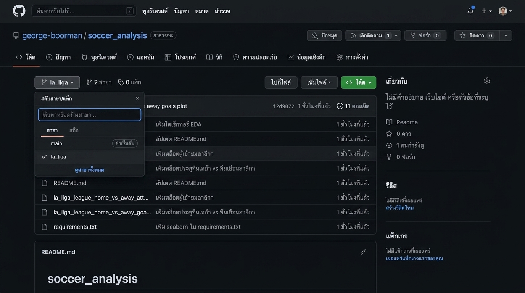
Task: Open the Readme link in sidebar
Action: [407, 122]
